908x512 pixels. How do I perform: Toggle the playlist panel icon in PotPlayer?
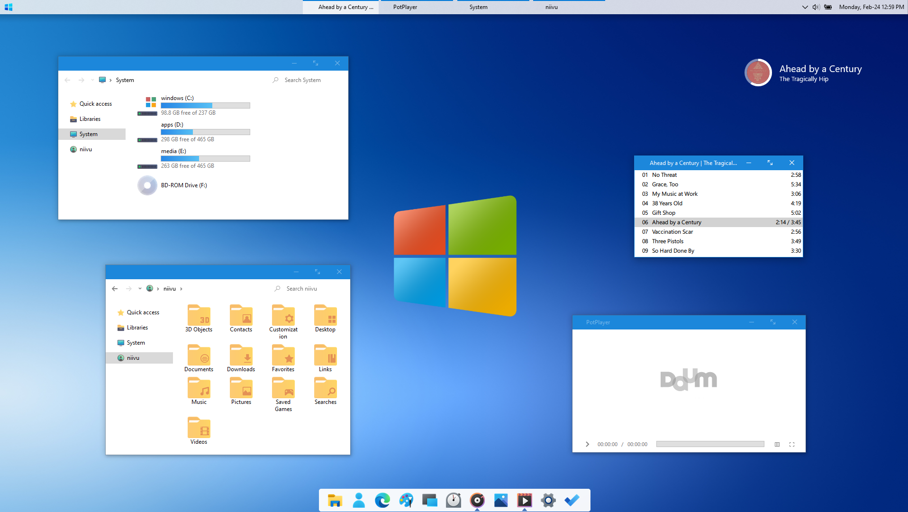(x=777, y=444)
